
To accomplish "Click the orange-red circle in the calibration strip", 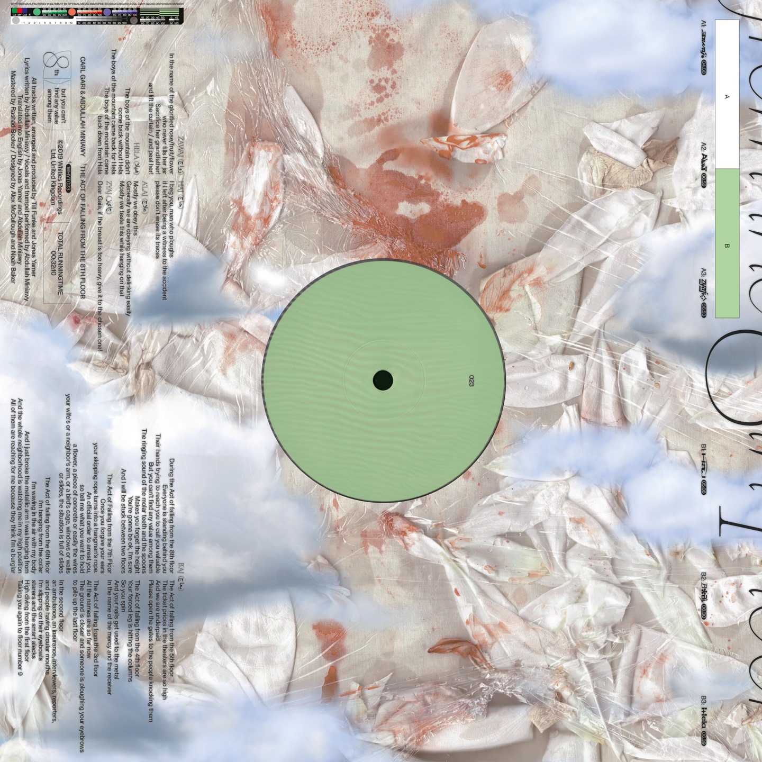I will 71,12.
